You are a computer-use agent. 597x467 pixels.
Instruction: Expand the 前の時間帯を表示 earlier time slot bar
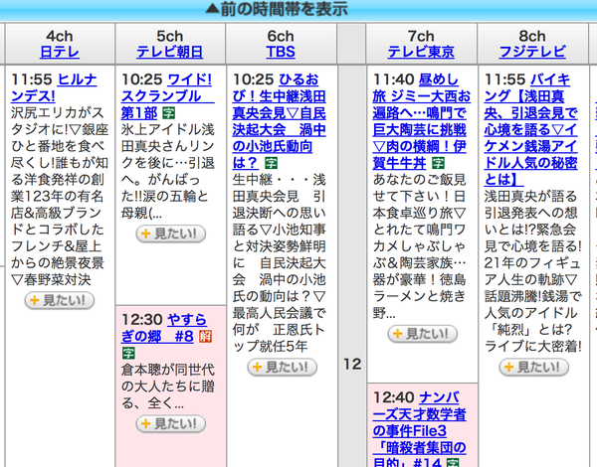click(x=298, y=9)
